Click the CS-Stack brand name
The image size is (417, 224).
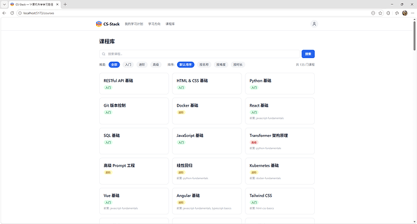point(111,24)
